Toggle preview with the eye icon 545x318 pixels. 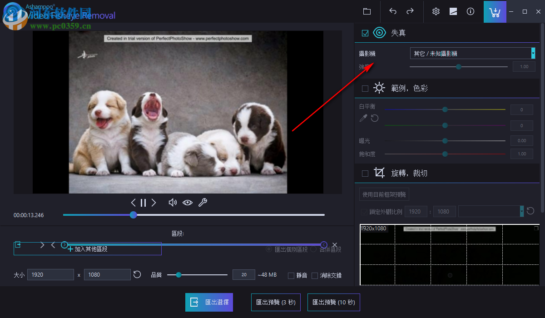[x=188, y=202]
